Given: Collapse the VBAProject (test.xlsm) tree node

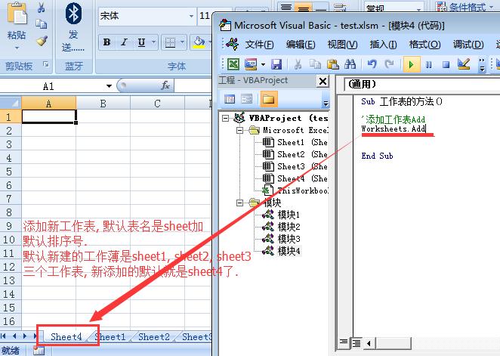Looking at the screenshot, I should pyautogui.click(x=225, y=118).
